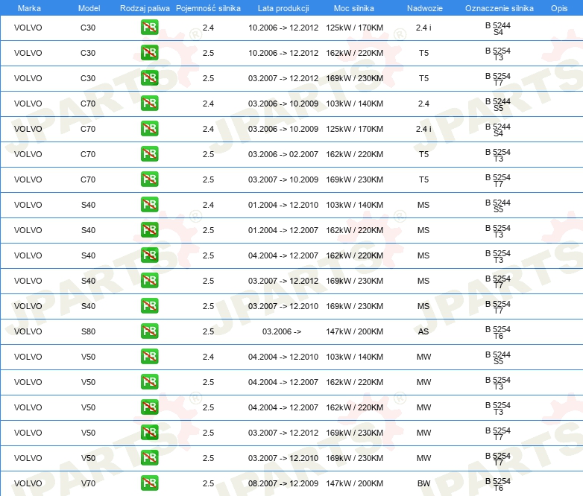Select the fuel icon in the V50 03.2007 -> 12.2012 row
This screenshot has width=583, height=496.
coord(149,433)
